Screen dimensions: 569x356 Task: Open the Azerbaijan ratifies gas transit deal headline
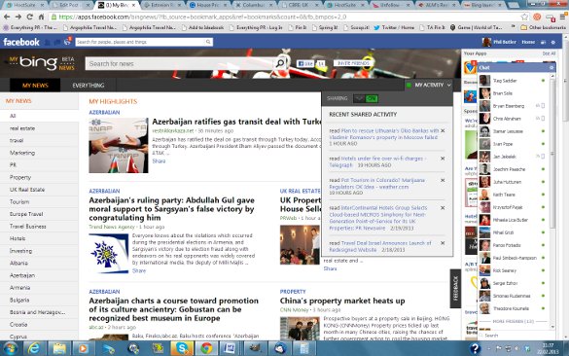[236, 122]
